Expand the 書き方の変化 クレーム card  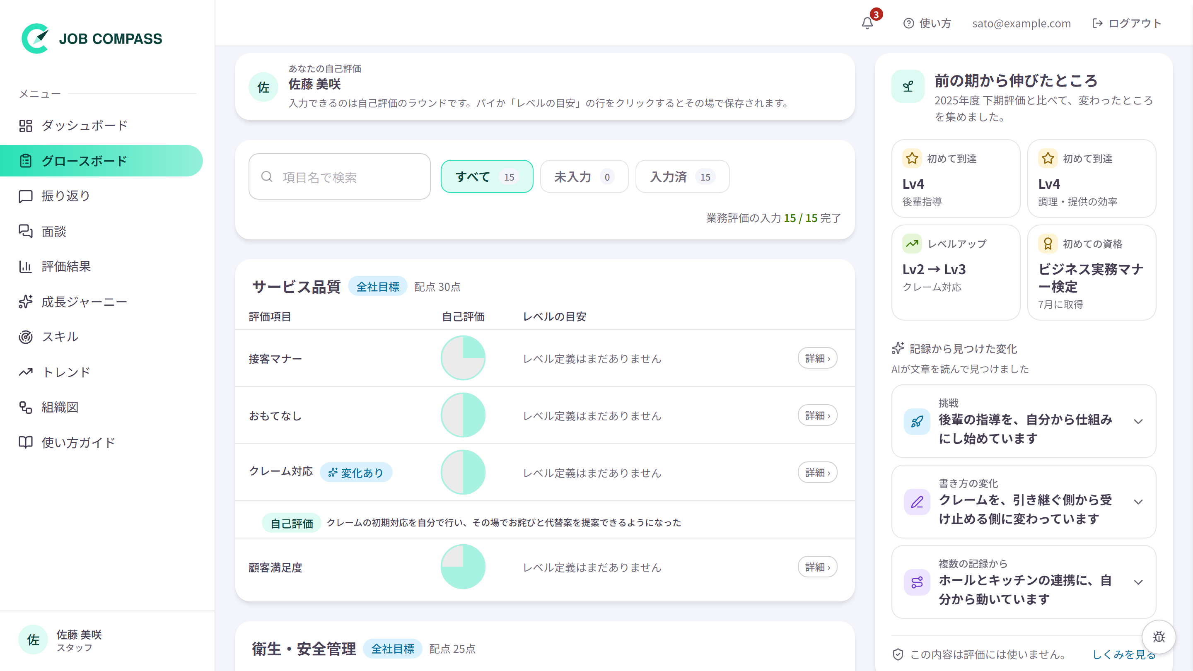point(1024,502)
